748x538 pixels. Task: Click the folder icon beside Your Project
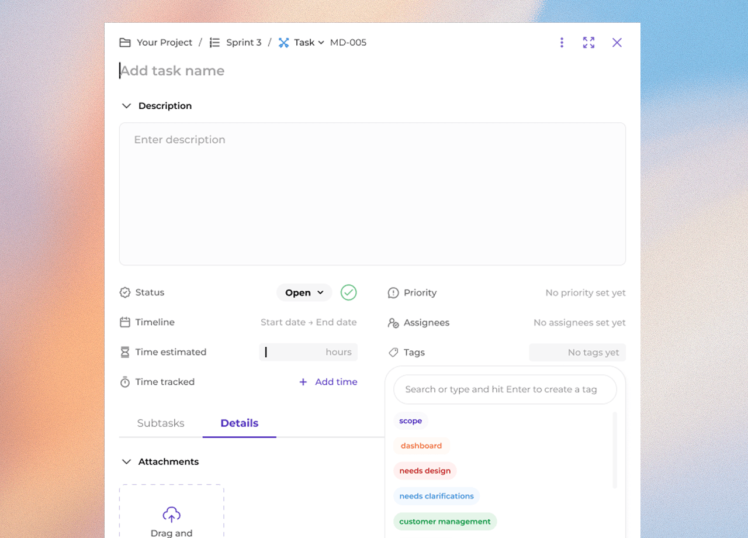(x=125, y=43)
